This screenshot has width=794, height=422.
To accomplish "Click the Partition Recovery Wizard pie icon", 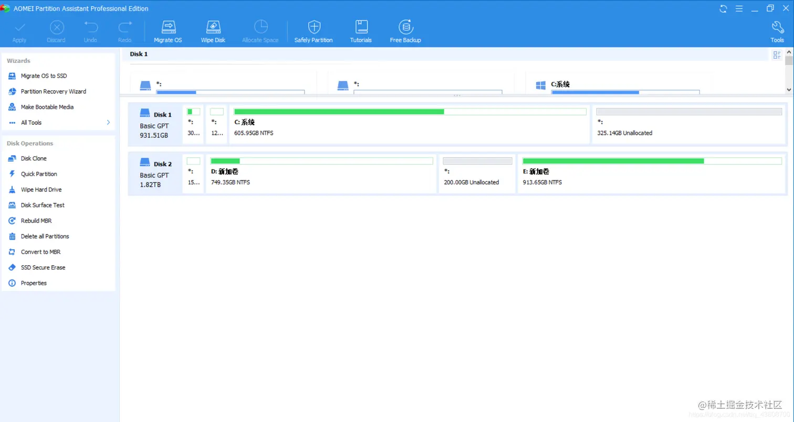I will click(12, 91).
